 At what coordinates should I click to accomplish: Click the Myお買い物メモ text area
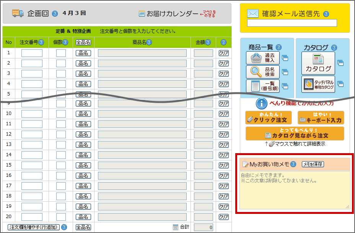(295, 190)
